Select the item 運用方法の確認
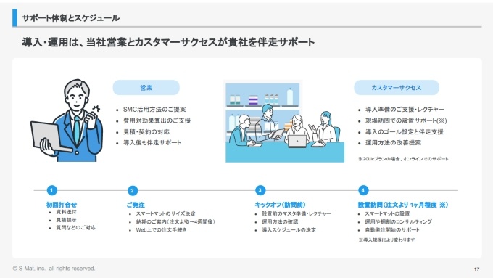 click(x=280, y=221)
